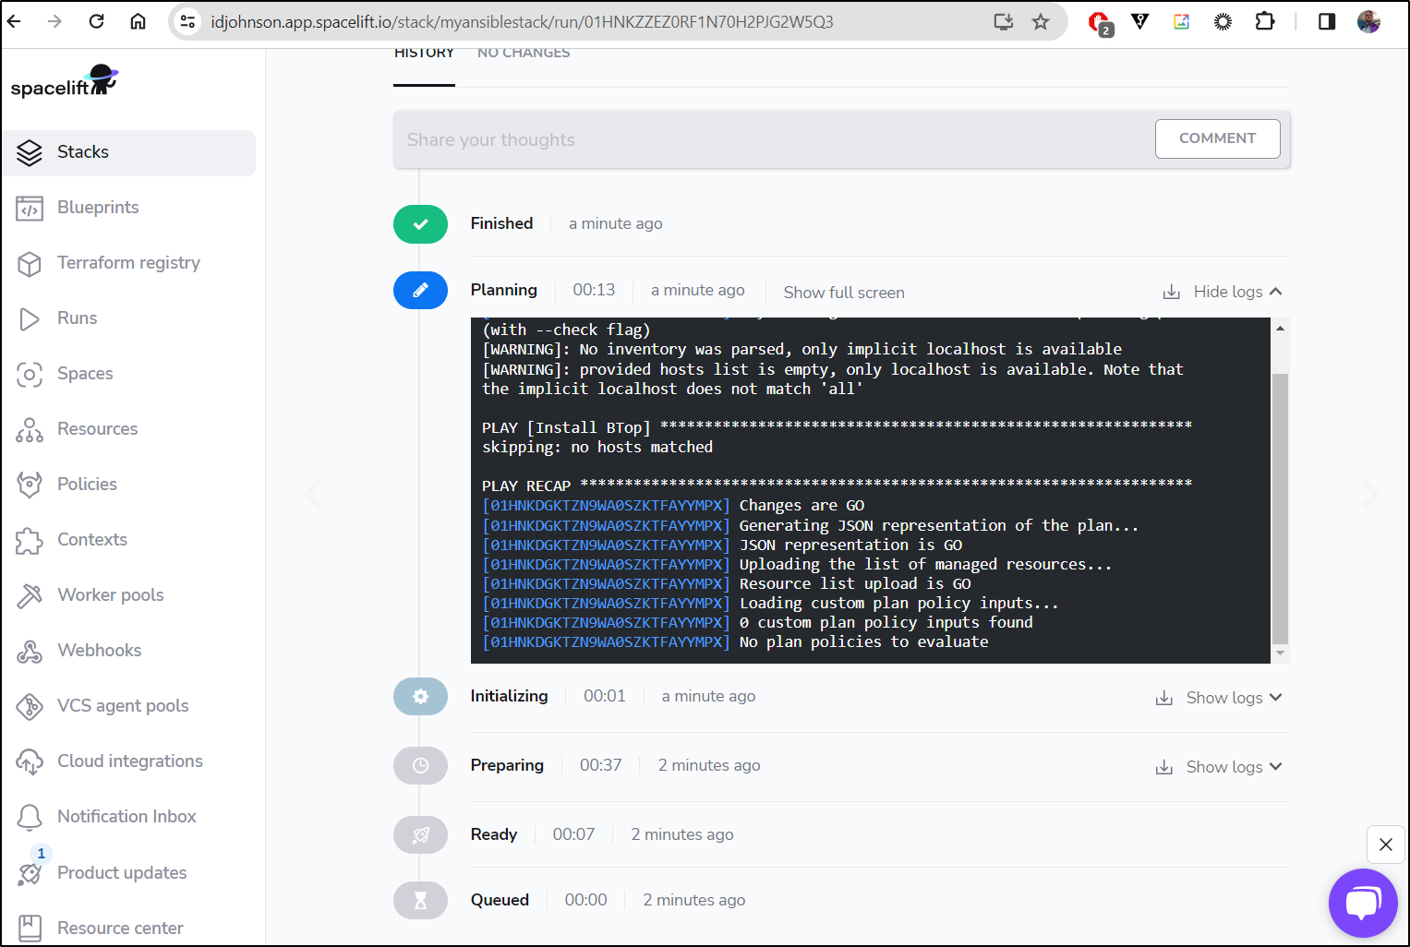Open the browser profile avatar

point(1368,21)
